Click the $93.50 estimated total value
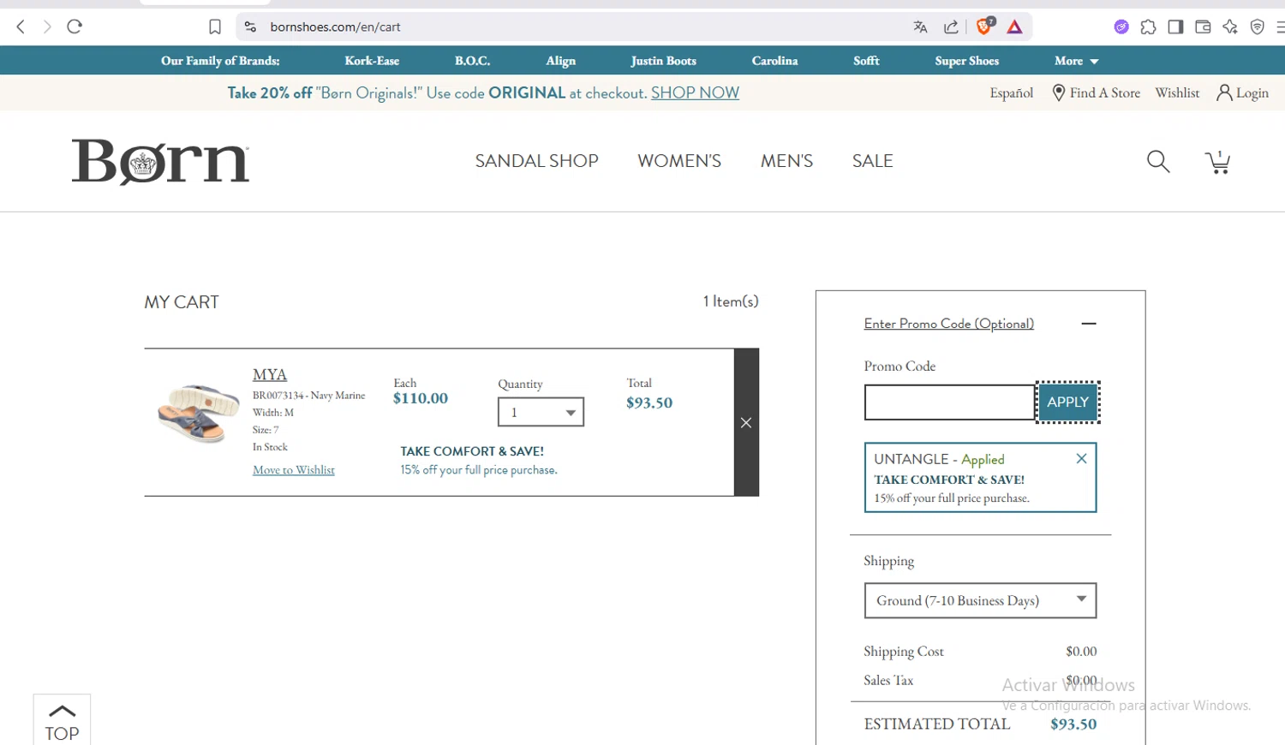Screen dimensions: 1285x745 1073,724
